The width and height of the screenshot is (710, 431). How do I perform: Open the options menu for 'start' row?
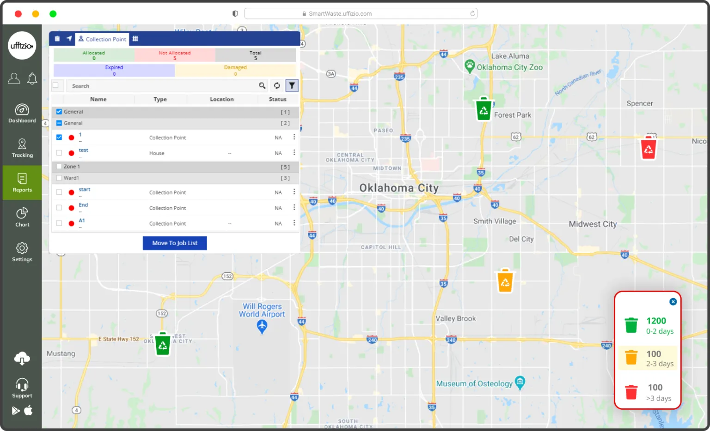click(294, 192)
